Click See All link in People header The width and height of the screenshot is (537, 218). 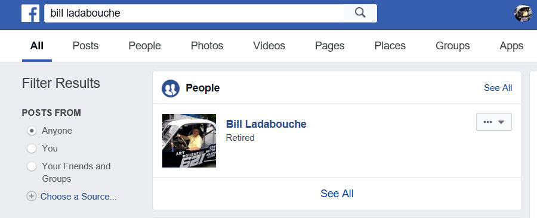click(x=498, y=88)
